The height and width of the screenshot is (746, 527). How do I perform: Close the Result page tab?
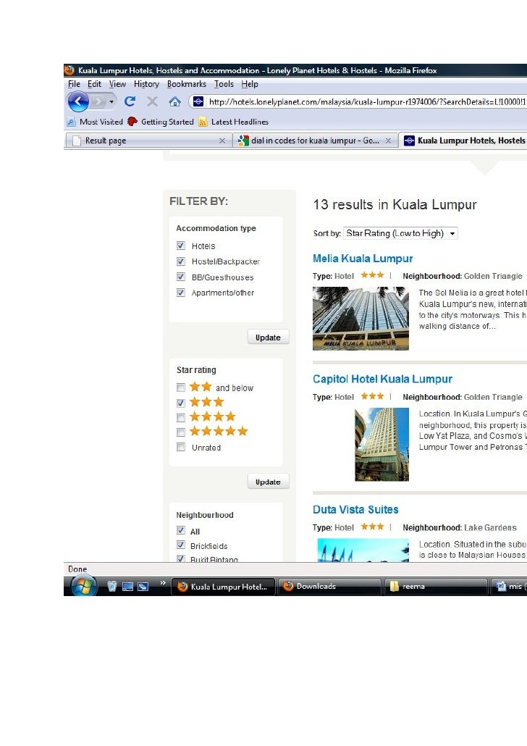(x=222, y=141)
